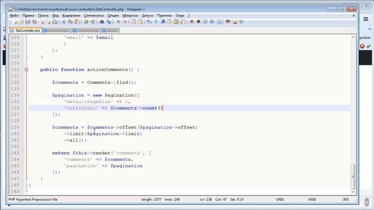The image size is (374, 210).
Task: Play back the recorded macro icon
Action: click(x=205, y=22)
